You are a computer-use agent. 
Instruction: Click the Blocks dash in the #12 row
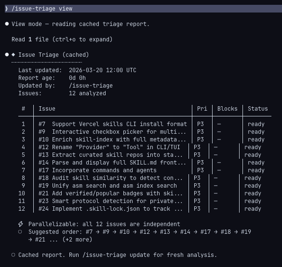coord(215,147)
